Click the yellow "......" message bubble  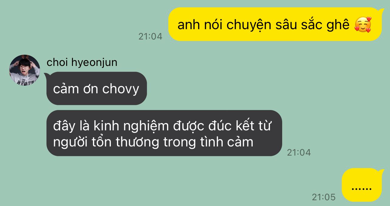(361, 185)
